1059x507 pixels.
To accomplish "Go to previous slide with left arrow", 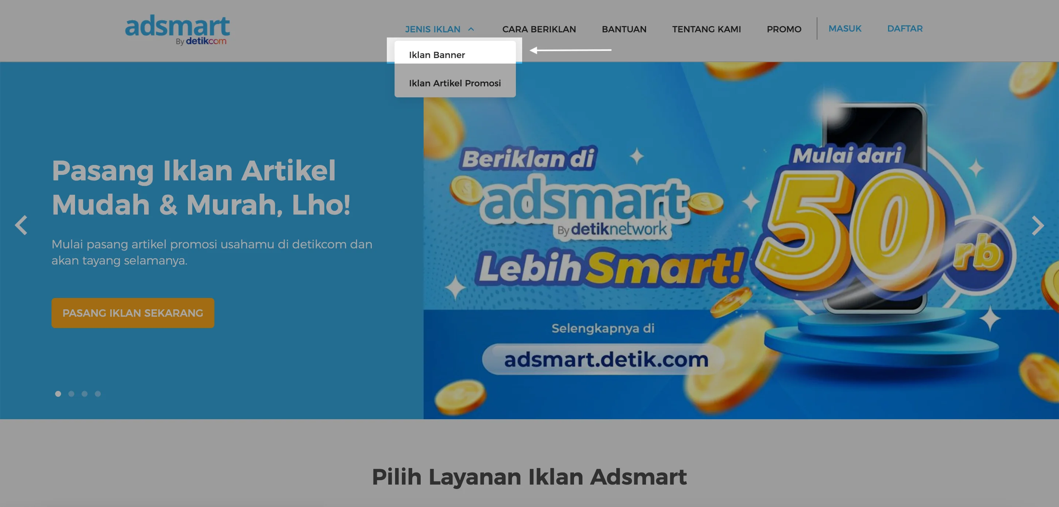I will (x=21, y=225).
